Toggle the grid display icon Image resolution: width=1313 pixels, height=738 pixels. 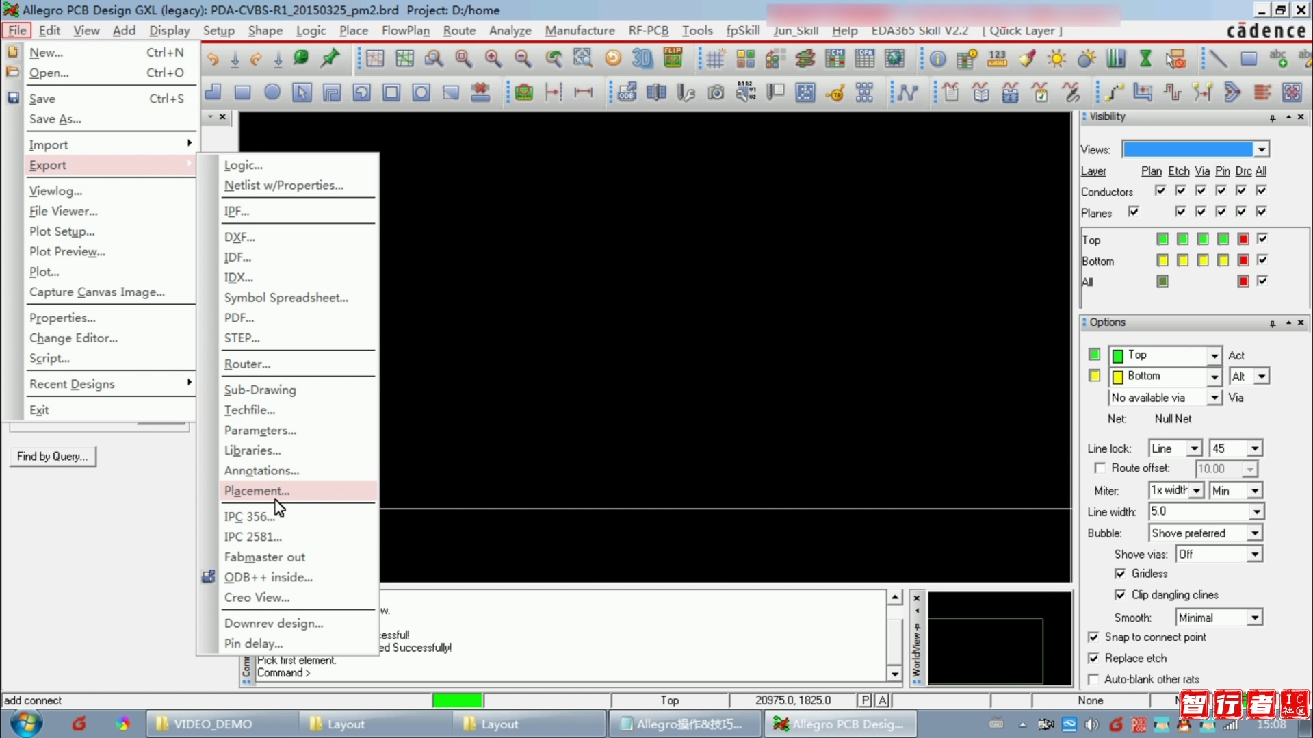point(715,59)
